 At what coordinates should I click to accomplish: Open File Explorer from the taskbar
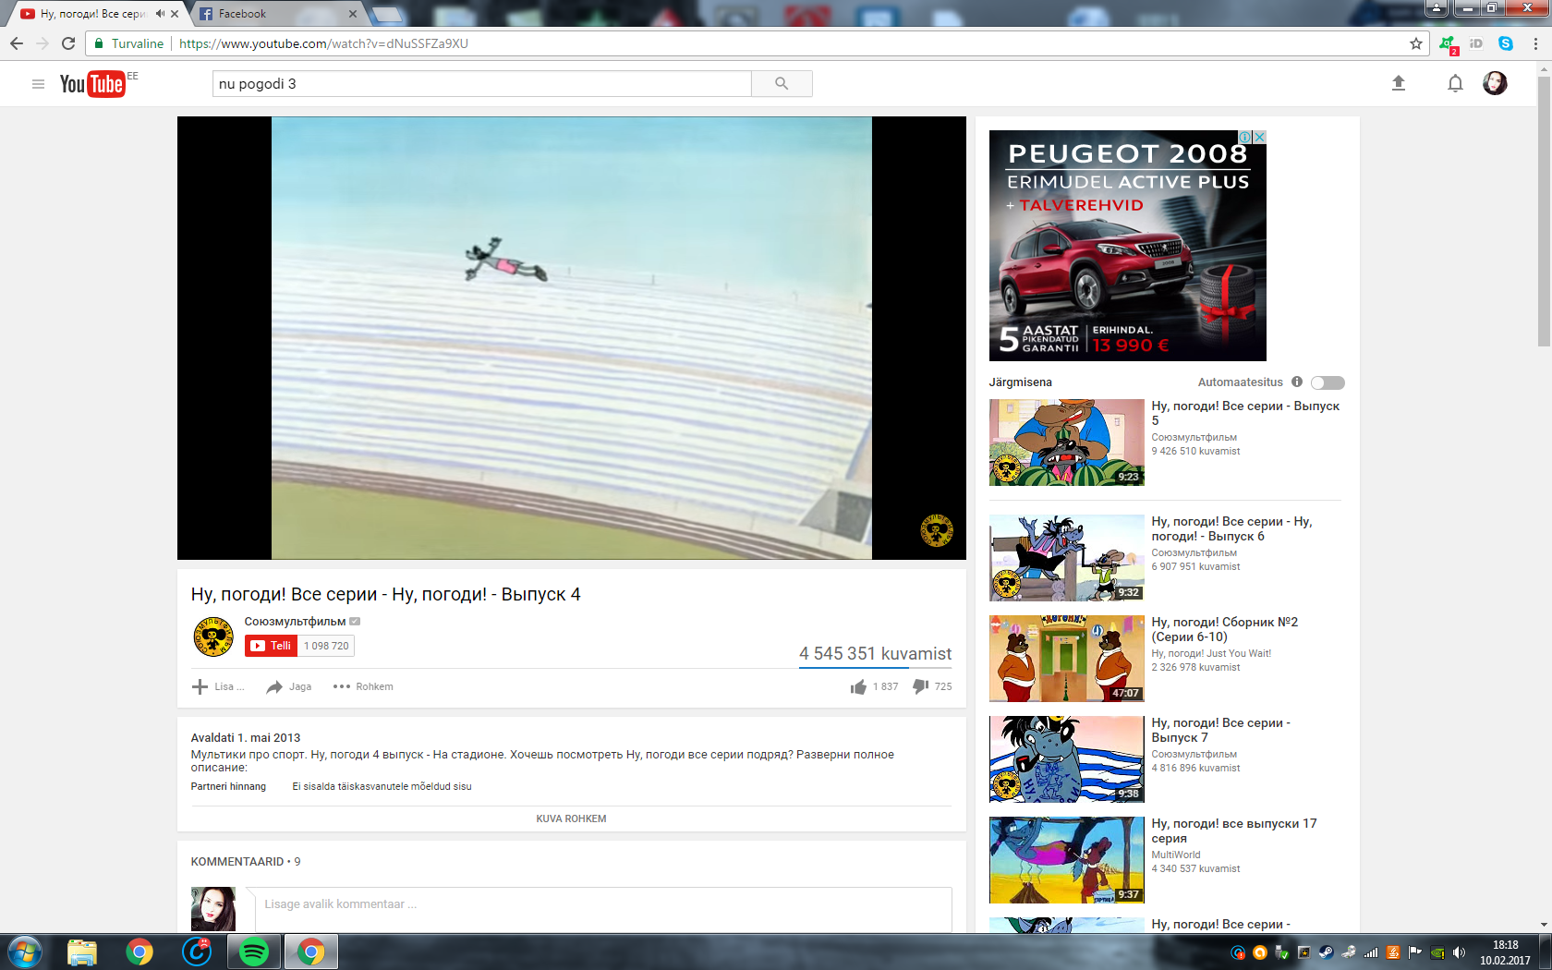click(81, 952)
